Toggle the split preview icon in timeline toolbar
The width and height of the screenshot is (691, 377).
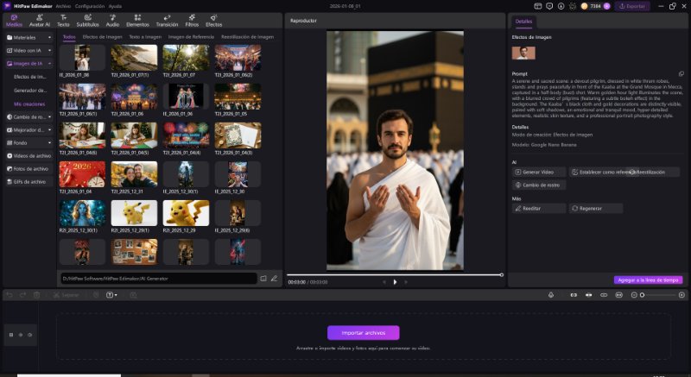coord(588,295)
